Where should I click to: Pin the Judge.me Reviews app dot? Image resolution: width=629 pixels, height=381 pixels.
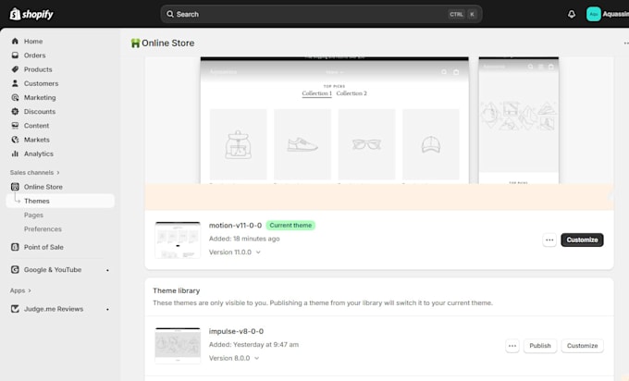107,309
